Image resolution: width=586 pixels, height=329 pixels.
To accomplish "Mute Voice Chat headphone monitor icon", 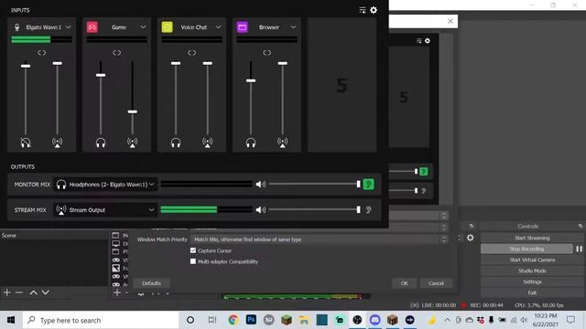I will (x=176, y=143).
